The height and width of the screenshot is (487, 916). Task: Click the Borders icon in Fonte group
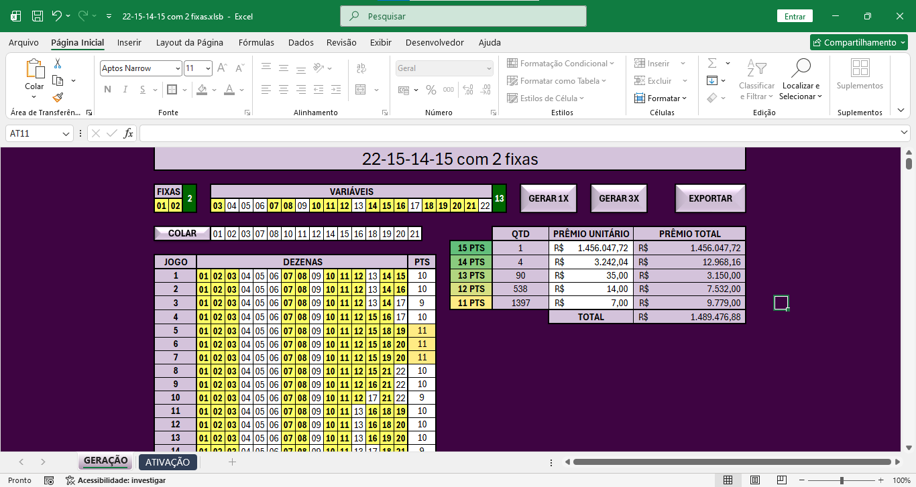172,89
